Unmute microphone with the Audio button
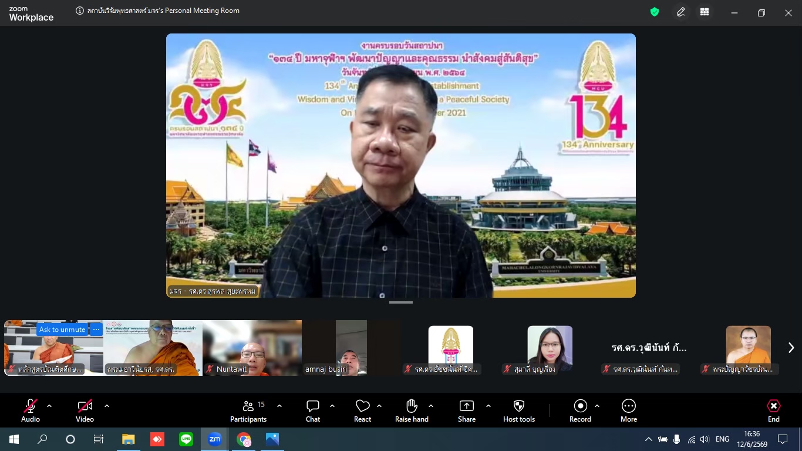This screenshot has height=451, width=802. [31, 411]
